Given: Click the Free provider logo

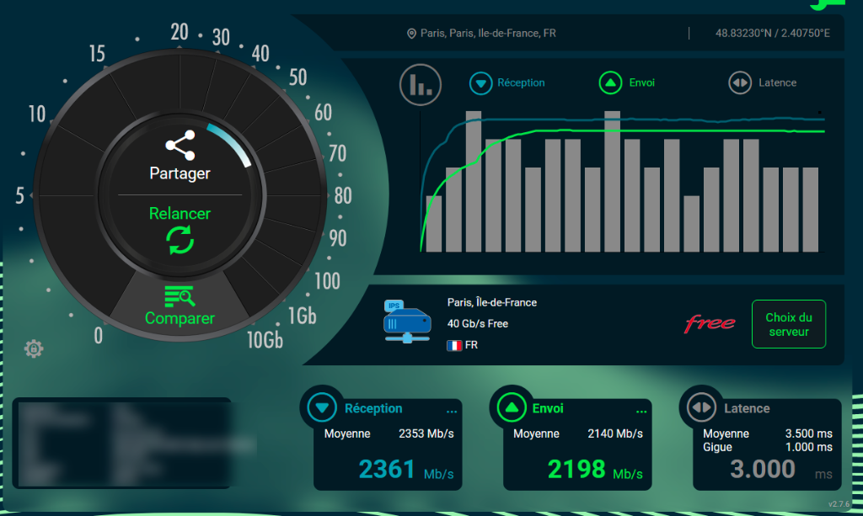Looking at the screenshot, I should pos(709,323).
